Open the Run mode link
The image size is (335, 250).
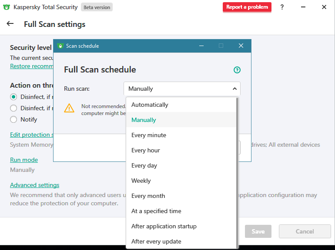24,160
